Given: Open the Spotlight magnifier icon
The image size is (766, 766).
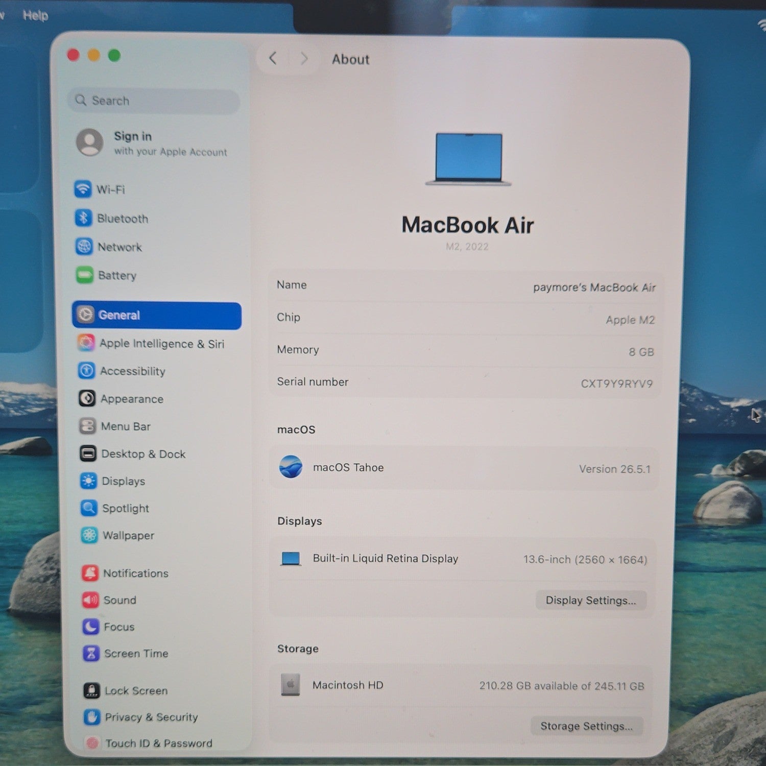Looking at the screenshot, I should tap(89, 508).
